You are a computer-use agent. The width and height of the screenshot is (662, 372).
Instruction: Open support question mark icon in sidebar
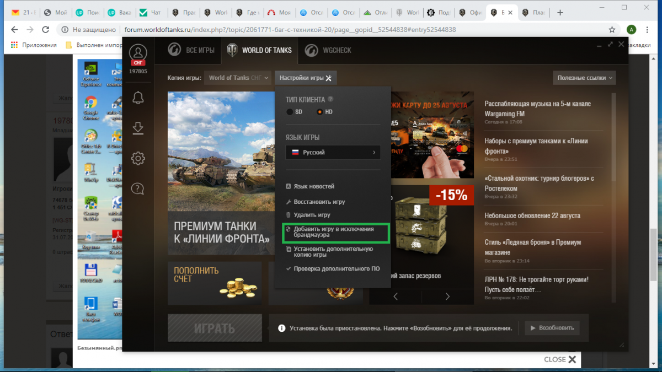point(138,189)
